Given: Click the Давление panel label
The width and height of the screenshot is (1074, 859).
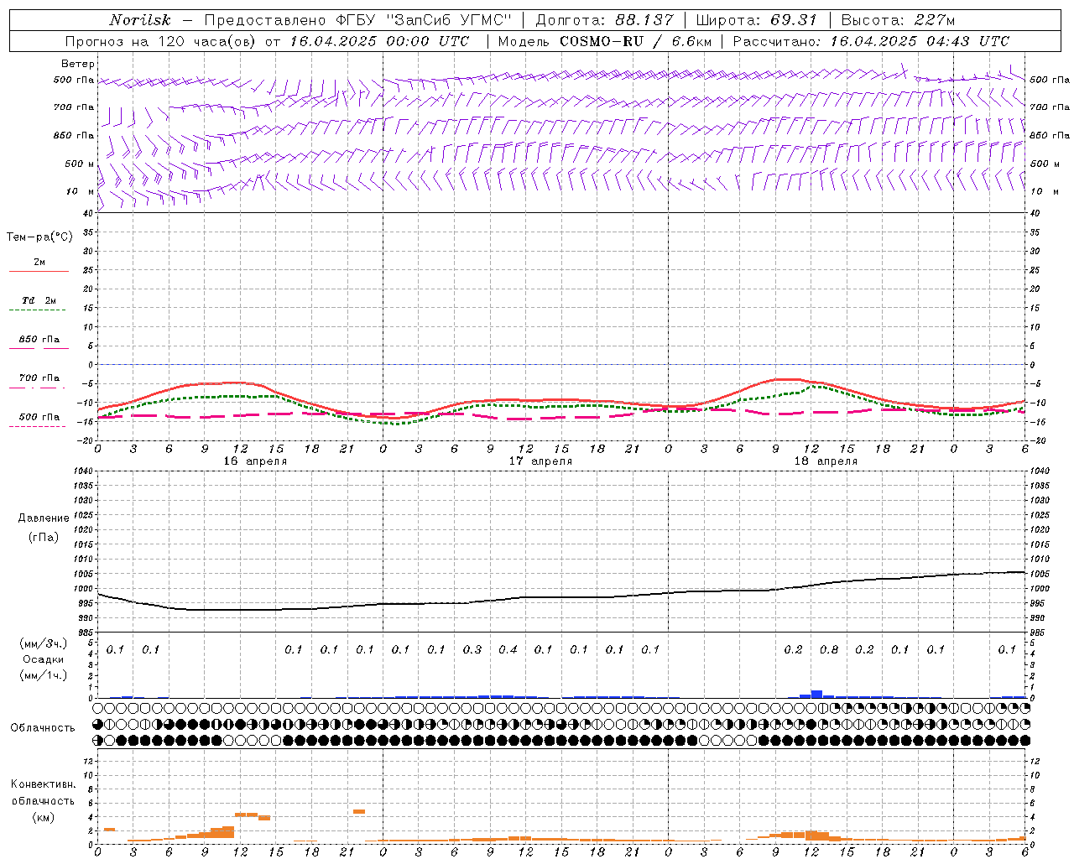Looking at the screenshot, I should pos(44,518).
